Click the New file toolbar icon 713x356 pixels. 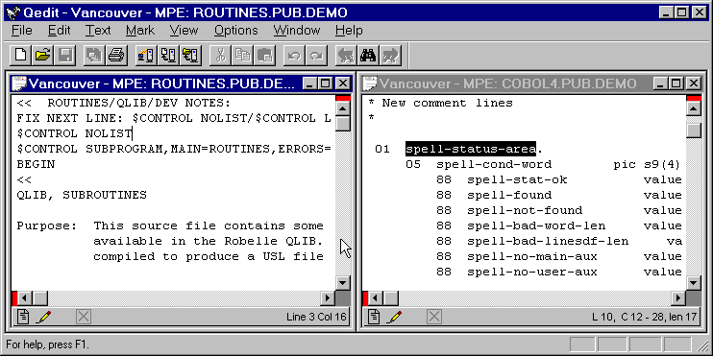coord(21,56)
